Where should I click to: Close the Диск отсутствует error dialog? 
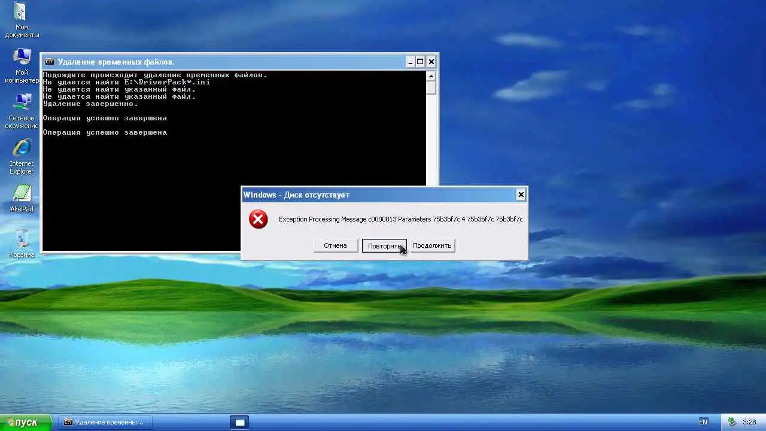[x=521, y=195]
